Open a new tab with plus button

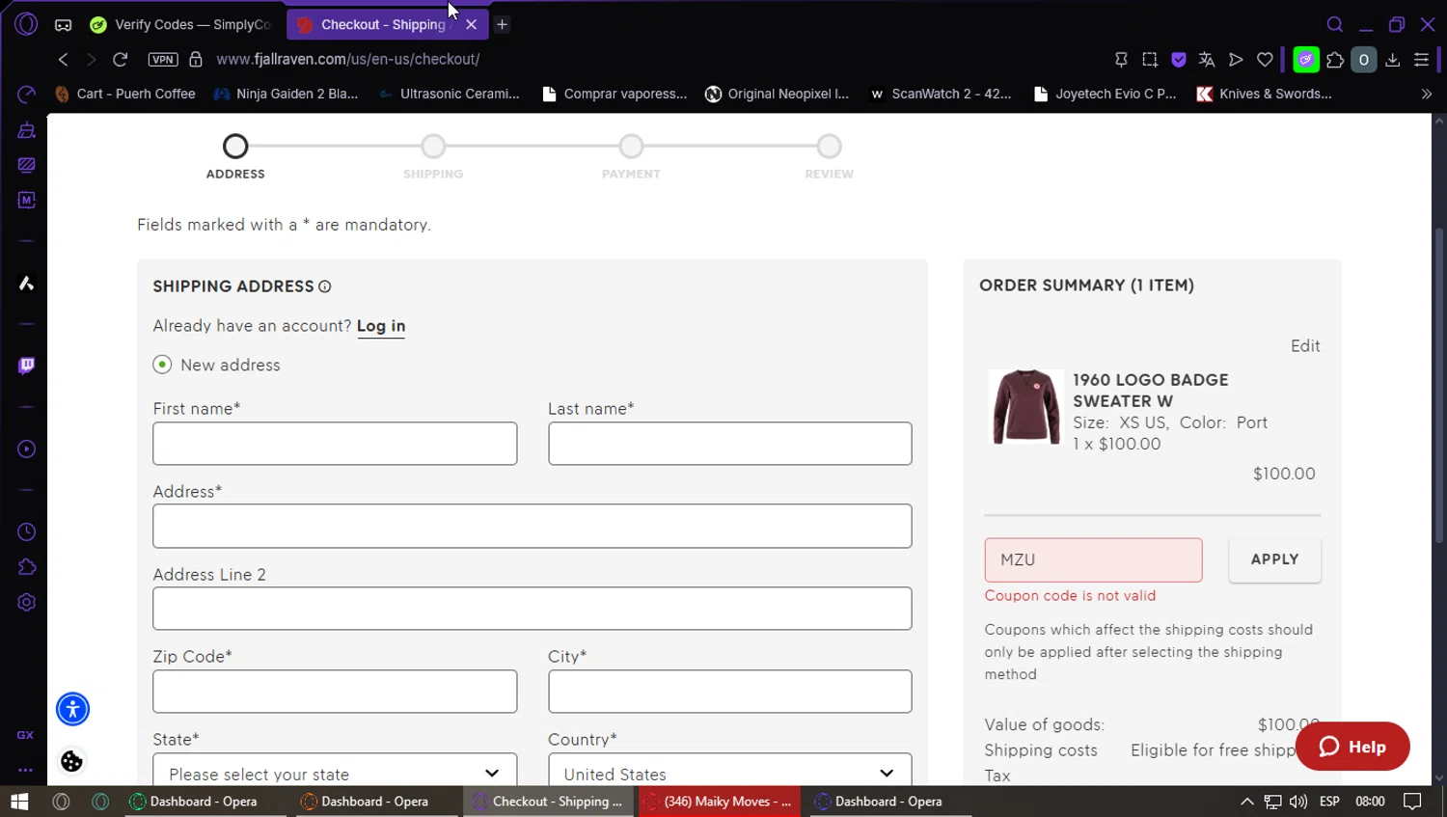(502, 24)
